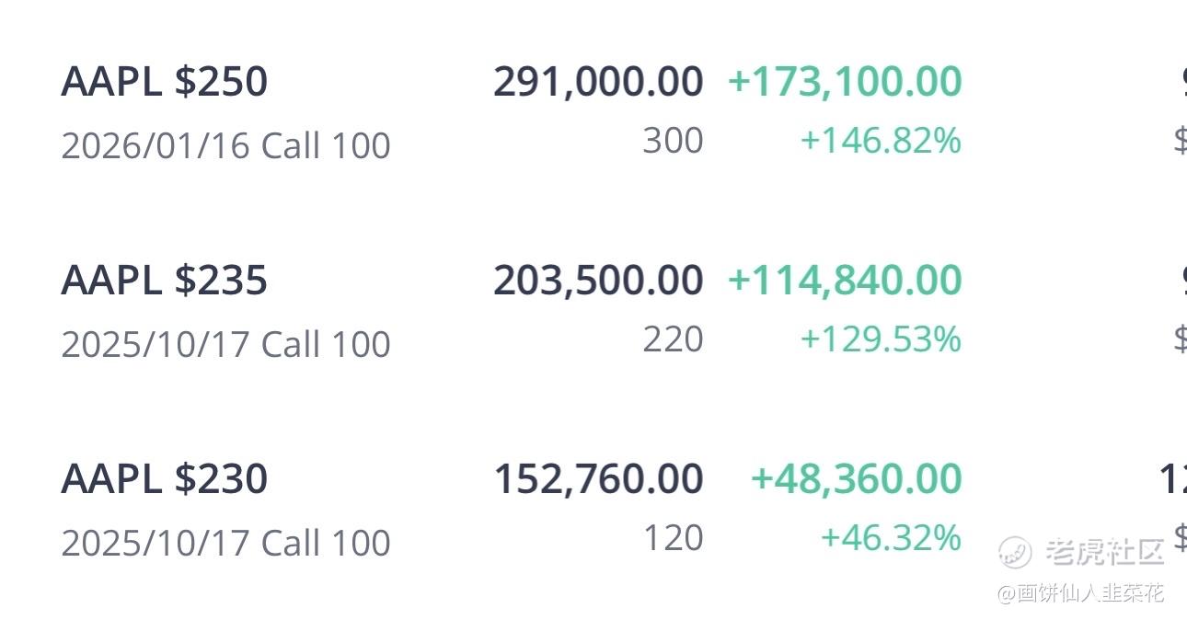Screen dimensions: 1187x620
Task: Click the +129.53% return percentage
Action: coord(881,339)
